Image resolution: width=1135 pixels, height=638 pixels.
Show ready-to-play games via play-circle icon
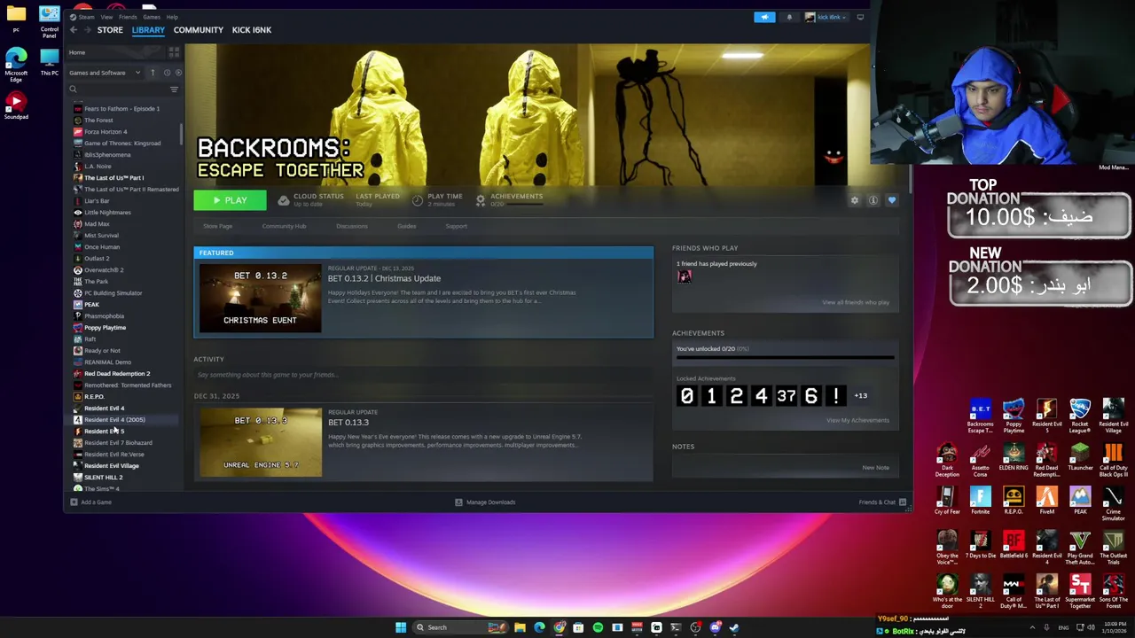pos(178,73)
